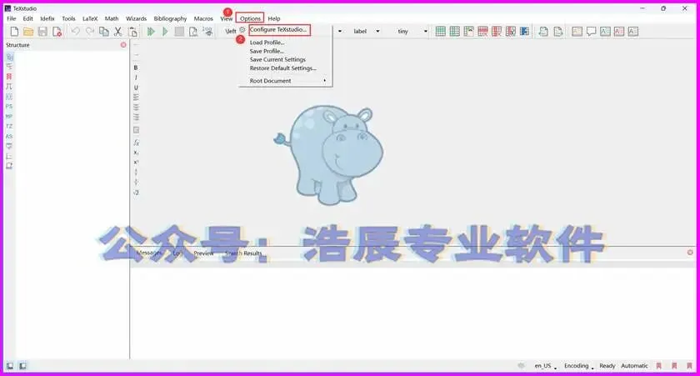
Task: Click the first green table icon in toolbar
Action: click(440, 31)
